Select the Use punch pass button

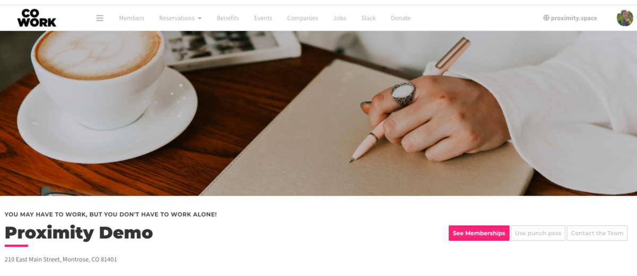[538, 233]
